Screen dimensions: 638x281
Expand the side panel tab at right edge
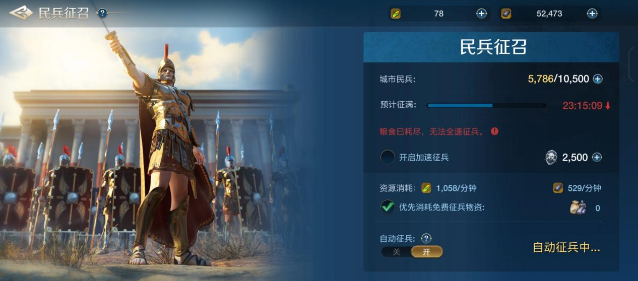(633, 64)
